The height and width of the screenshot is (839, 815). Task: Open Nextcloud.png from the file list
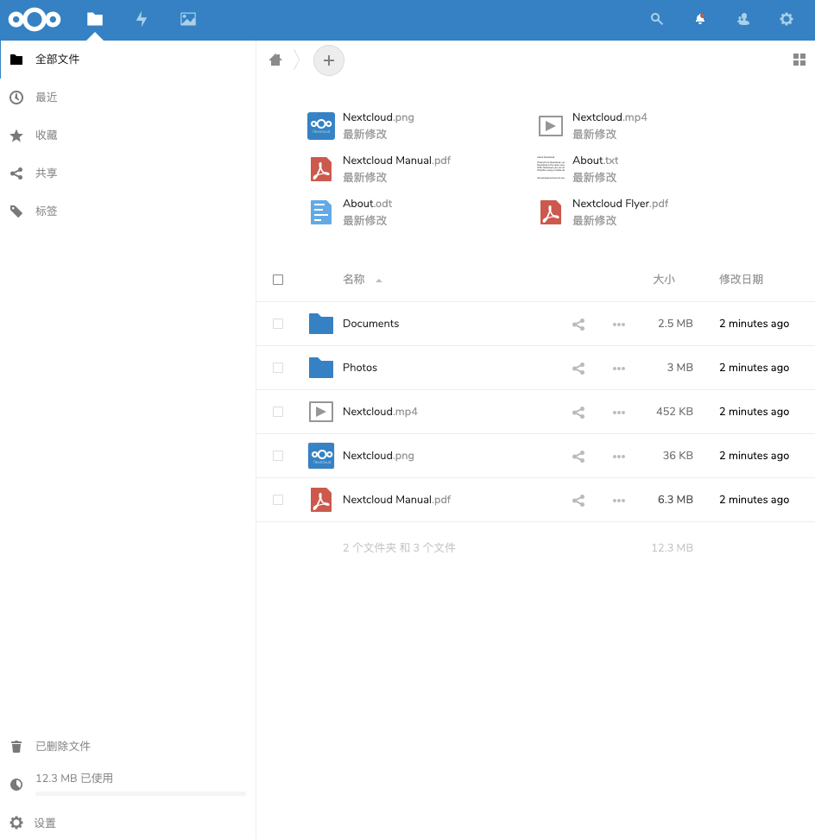point(378,456)
